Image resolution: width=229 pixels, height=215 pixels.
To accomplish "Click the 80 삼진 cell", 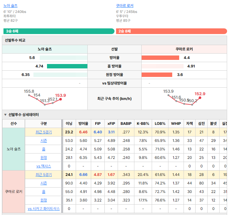I will click(201, 183).
